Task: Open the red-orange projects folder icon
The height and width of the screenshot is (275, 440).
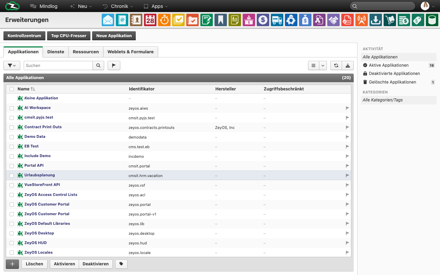Action: (192, 20)
